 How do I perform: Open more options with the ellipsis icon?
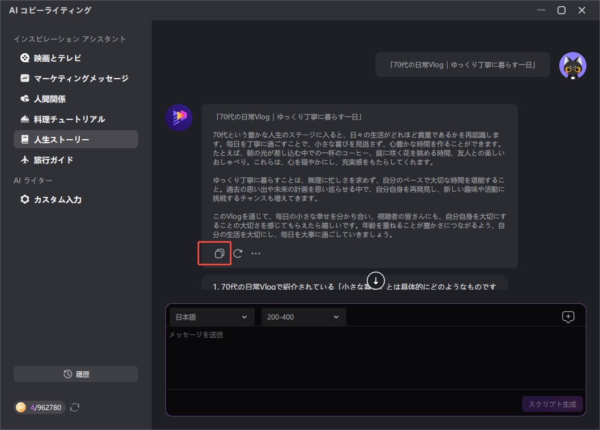pos(255,253)
